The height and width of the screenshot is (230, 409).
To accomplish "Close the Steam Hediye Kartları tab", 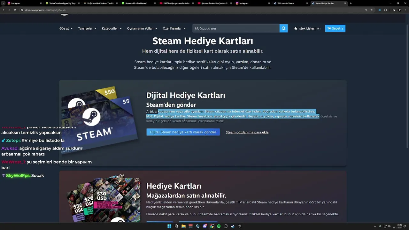I will pos(345,3).
